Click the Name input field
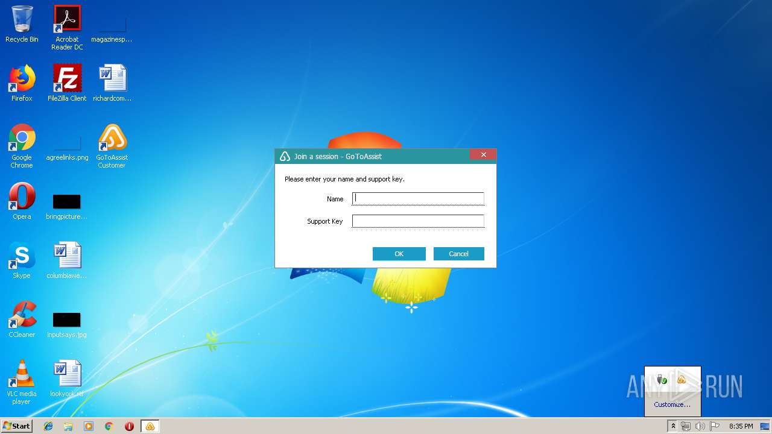Image resolution: width=772 pixels, height=434 pixels. point(418,198)
